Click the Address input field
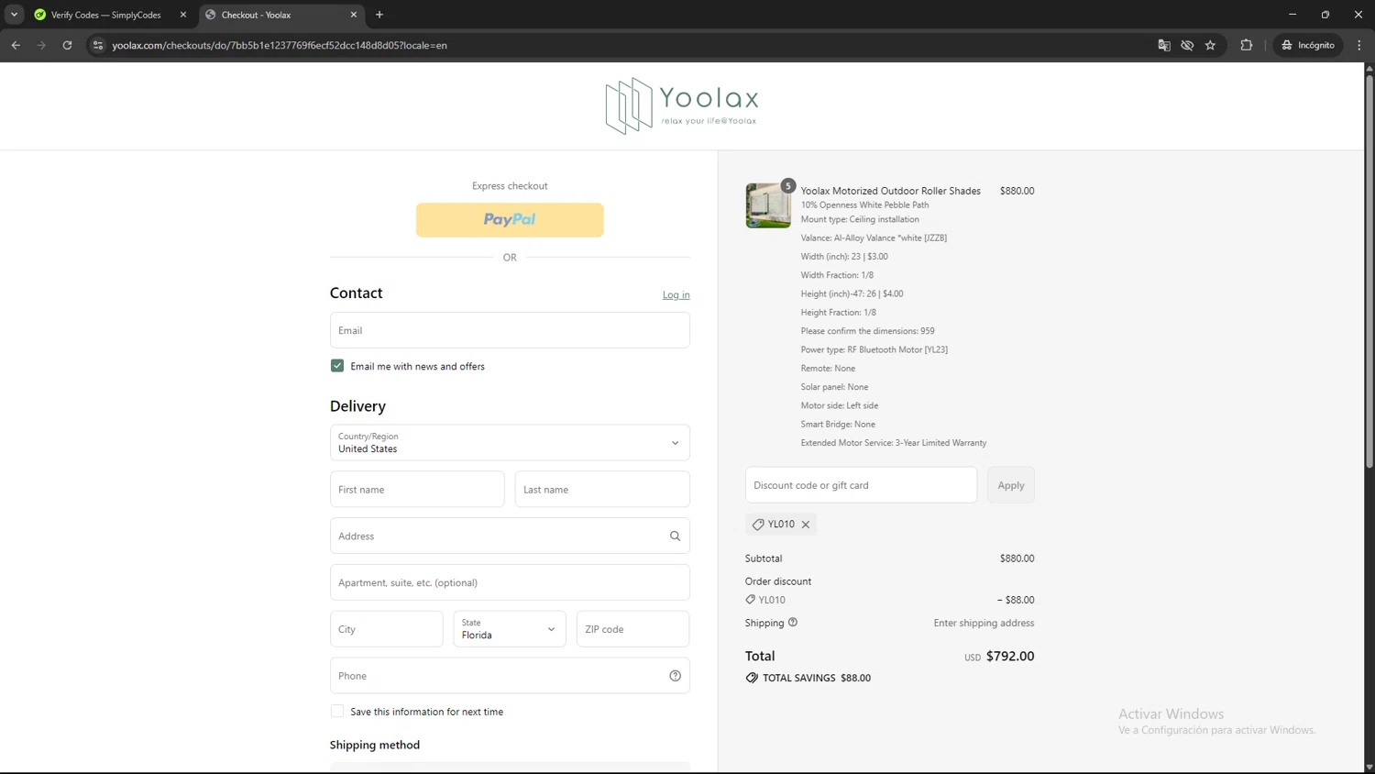 [510, 536]
